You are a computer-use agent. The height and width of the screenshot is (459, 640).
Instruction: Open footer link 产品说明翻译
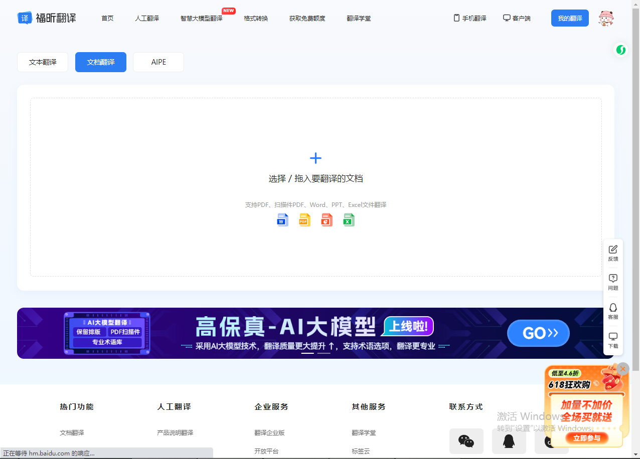(175, 432)
